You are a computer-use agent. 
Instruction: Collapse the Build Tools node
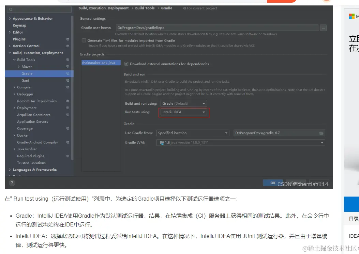(14, 60)
